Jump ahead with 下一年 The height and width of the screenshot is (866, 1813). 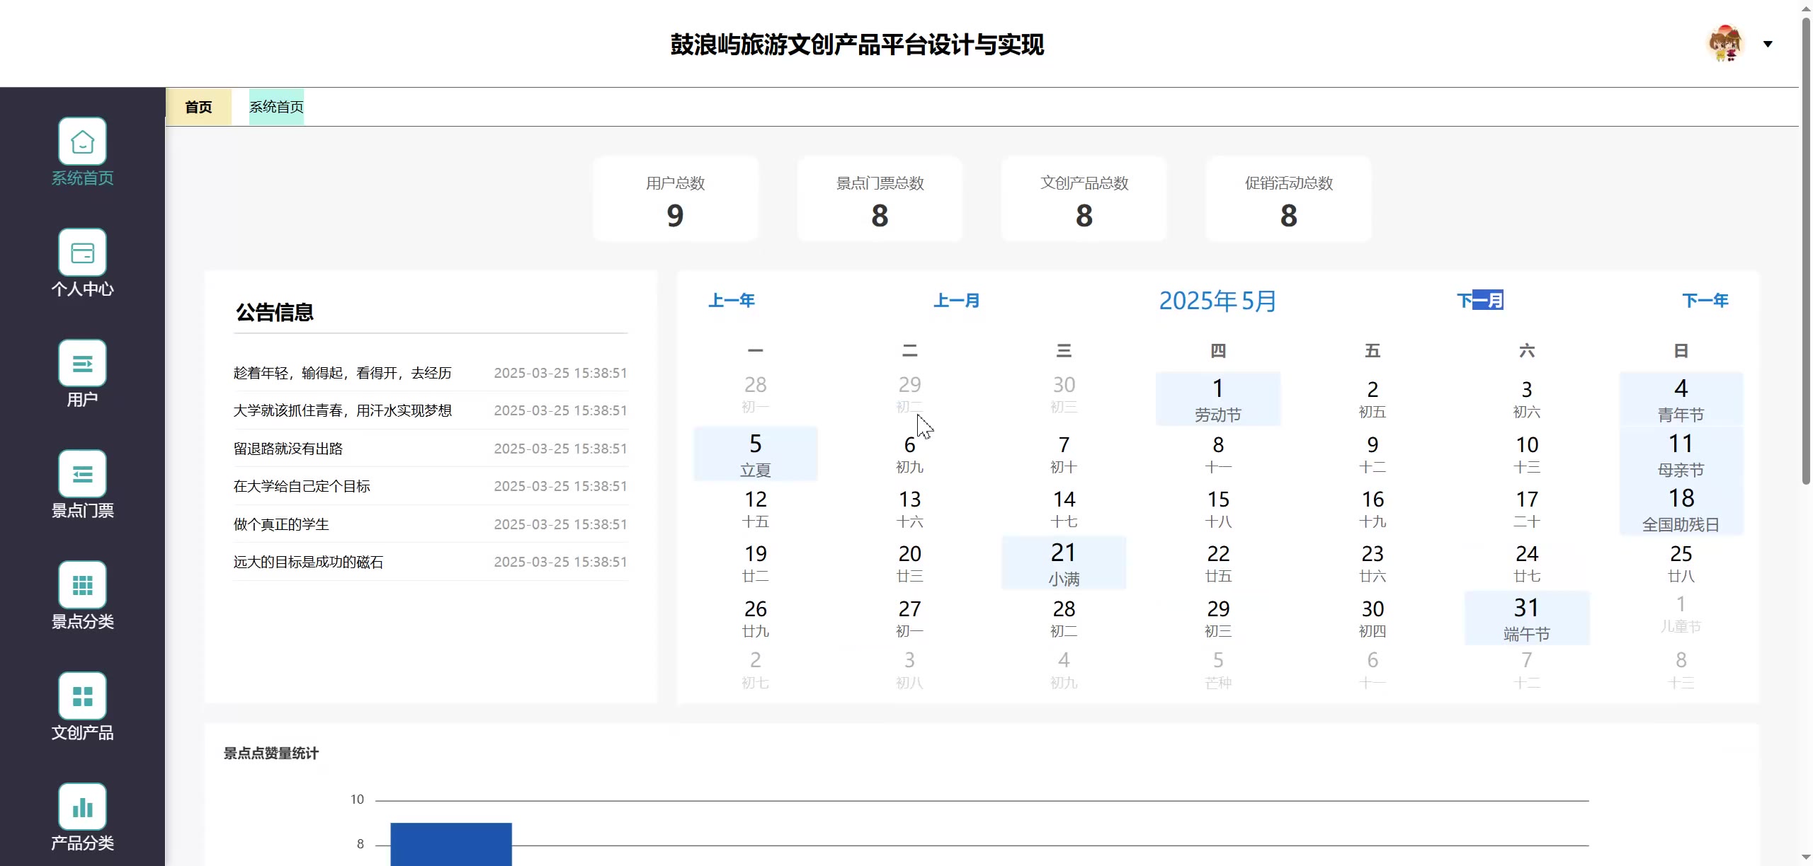1705,301
